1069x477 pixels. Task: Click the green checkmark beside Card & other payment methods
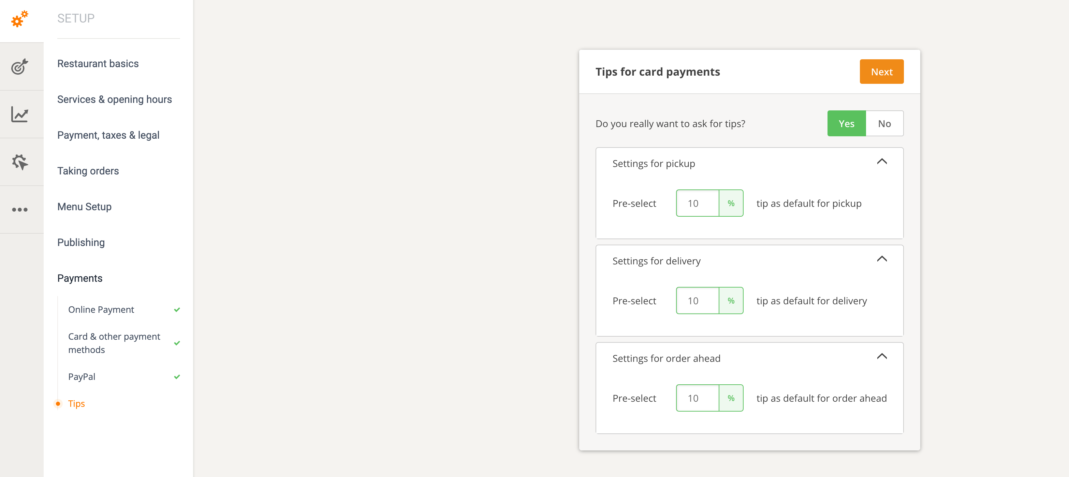177,343
